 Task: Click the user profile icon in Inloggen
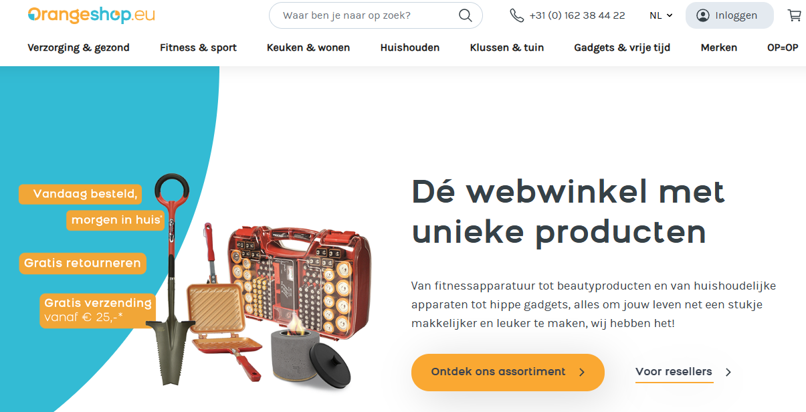(702, 15)
